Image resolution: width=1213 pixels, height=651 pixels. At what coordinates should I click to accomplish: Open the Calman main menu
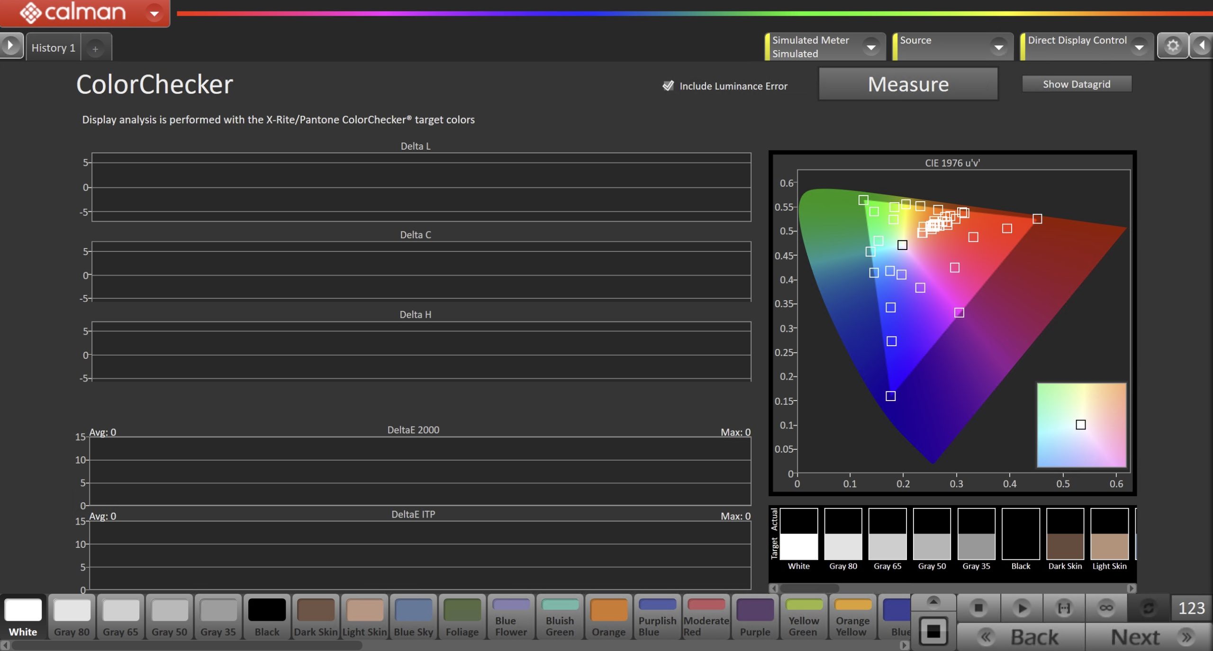[154, 13]
